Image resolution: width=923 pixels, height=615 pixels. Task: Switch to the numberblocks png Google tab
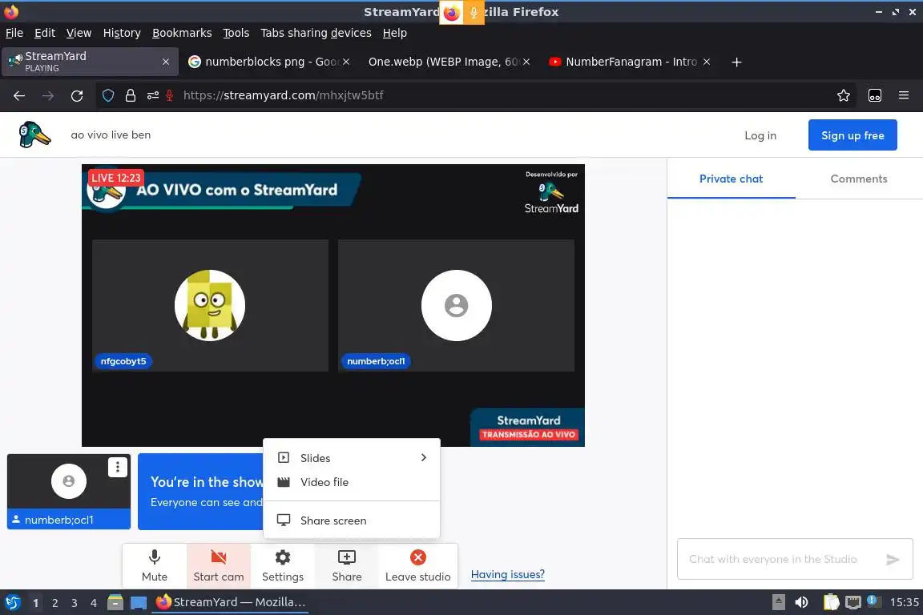point(269,62)
